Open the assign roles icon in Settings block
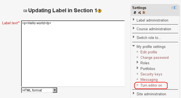 [144, 13]
